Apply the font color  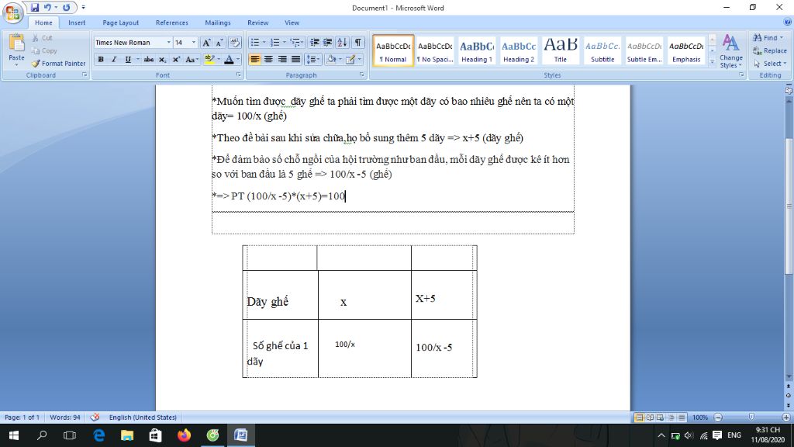[x=229, y=59]
